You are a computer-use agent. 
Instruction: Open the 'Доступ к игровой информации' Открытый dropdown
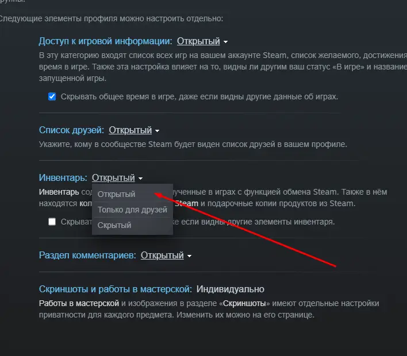point(198,41)
